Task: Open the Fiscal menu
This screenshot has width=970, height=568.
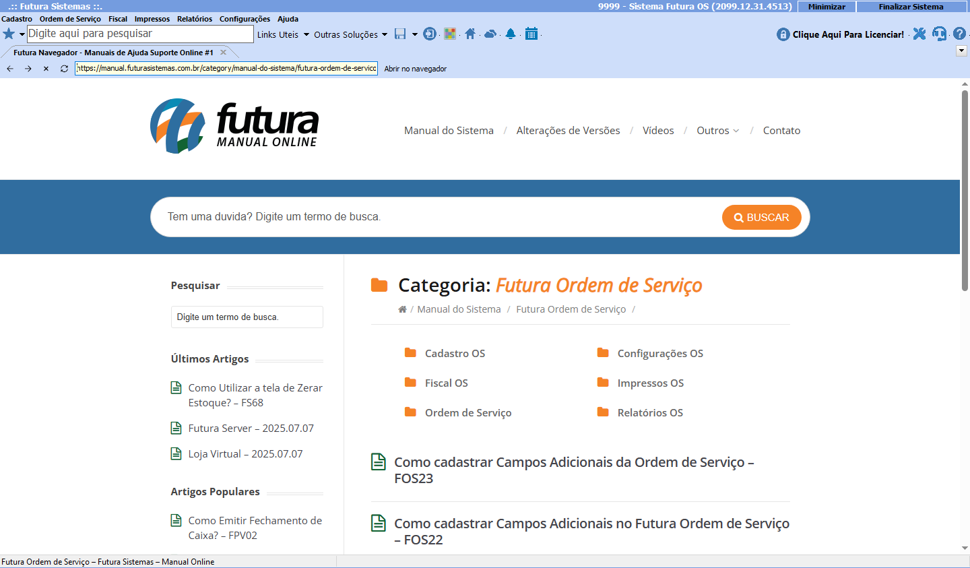Action: tap(118, 19)
